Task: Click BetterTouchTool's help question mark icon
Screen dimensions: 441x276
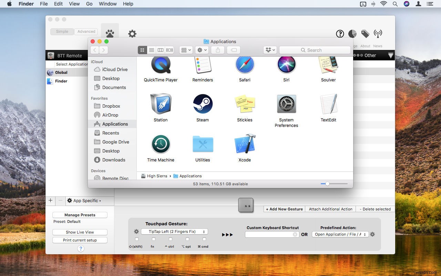Action: [x=340, y=34]
